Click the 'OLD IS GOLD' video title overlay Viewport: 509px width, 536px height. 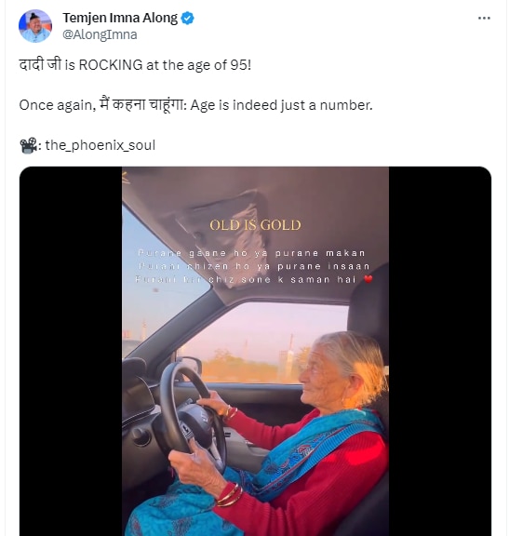point(255,225)
